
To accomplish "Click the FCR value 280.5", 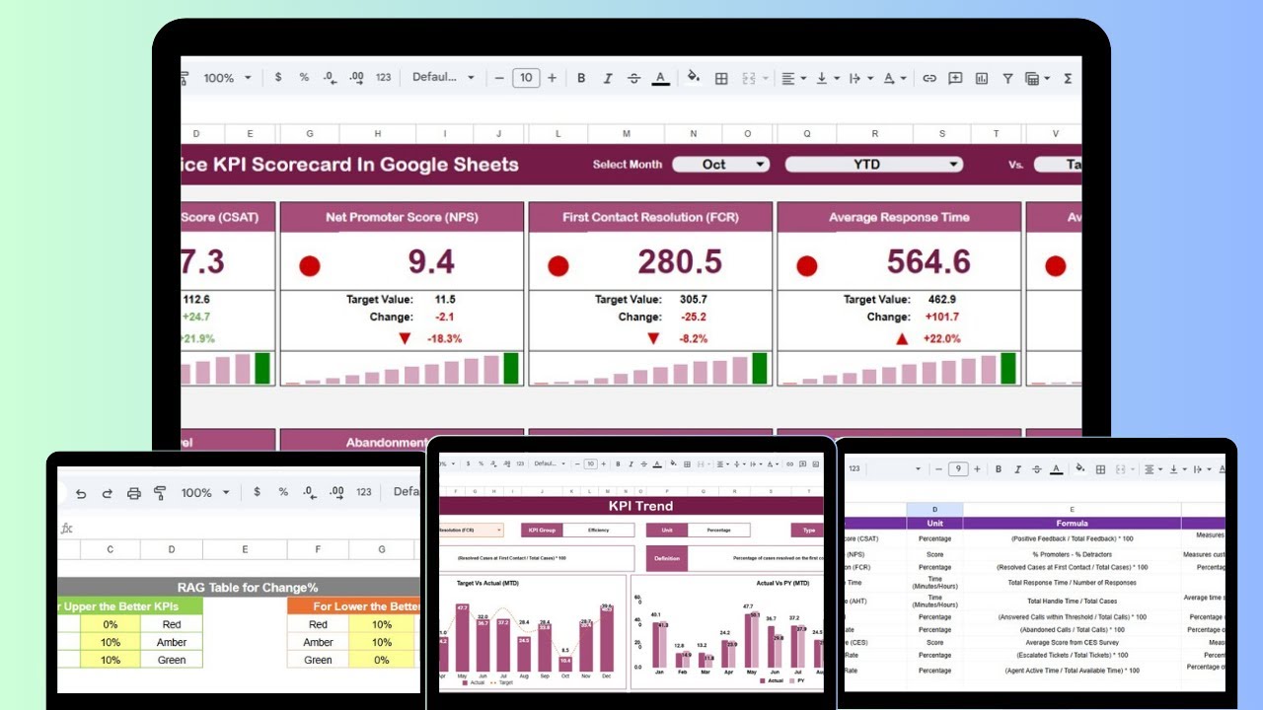I will coord(680,261).
